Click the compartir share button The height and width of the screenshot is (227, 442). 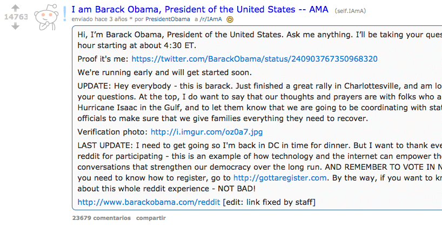[x=151, y=218]
